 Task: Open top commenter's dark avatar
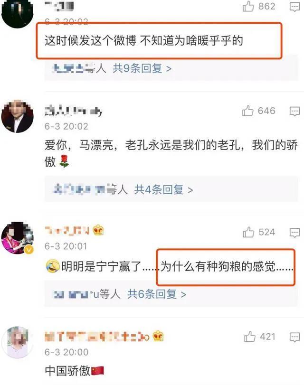pos(17,12)
